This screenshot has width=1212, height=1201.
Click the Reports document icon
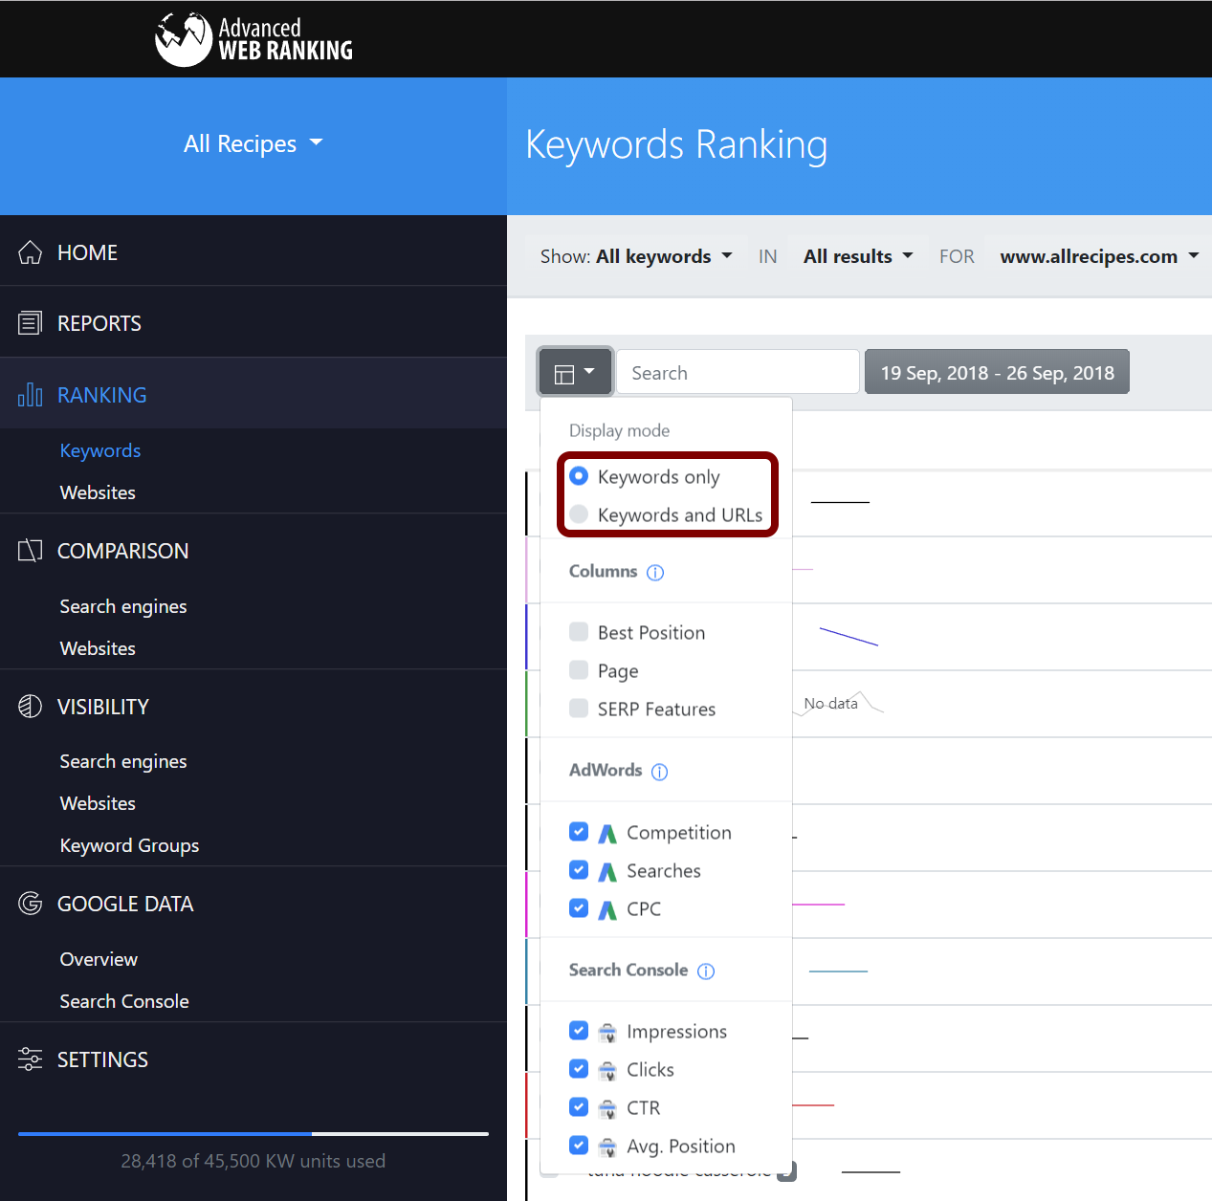click(31, 323)
